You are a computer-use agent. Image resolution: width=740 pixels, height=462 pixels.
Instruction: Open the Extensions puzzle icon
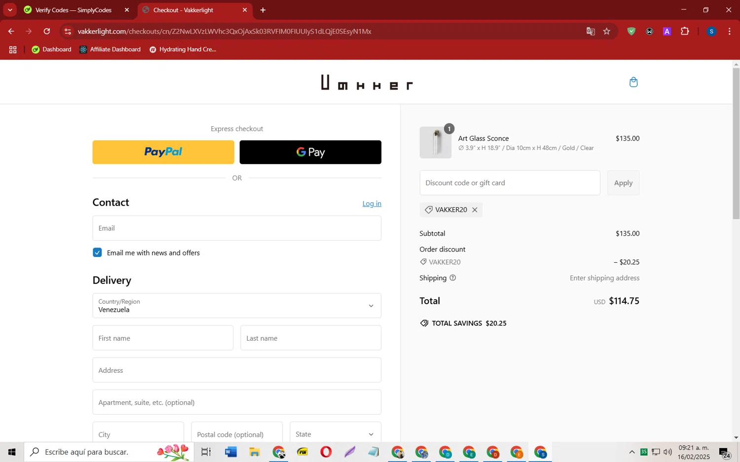(x=685, y=31)
